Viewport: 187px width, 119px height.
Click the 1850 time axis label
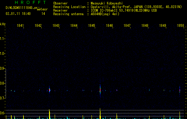click(x=180, y=25)
